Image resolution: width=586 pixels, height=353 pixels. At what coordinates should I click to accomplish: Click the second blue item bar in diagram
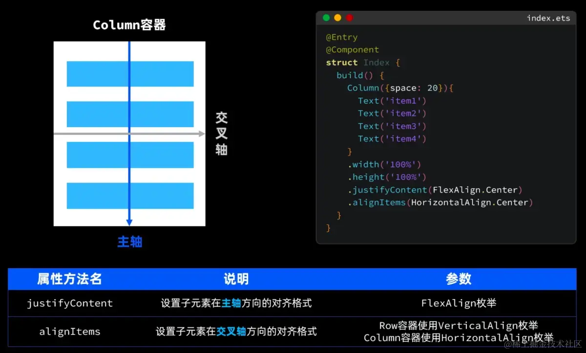pyautogui.click(x=130, y=114)
